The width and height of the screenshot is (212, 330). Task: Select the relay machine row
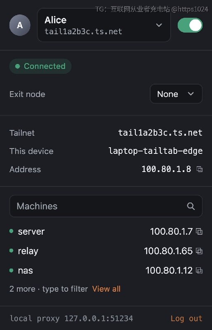(106, 251)
